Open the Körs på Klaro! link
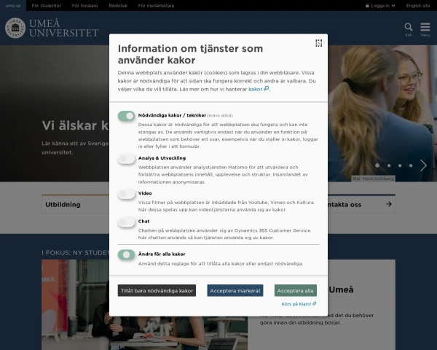 point(299,303)
